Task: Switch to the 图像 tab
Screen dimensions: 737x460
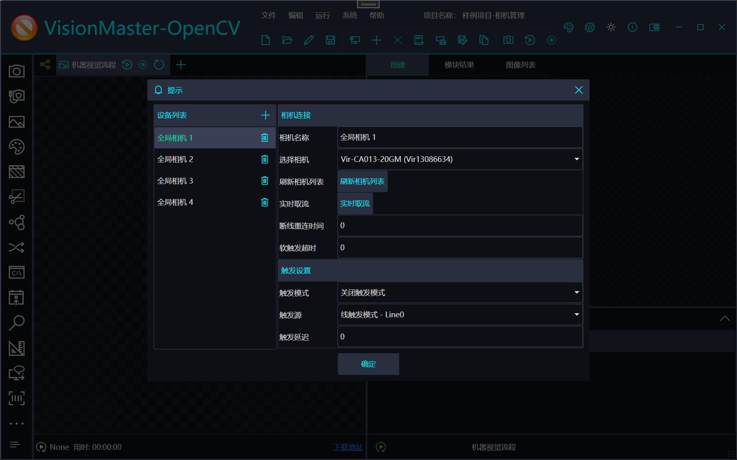Action: point(398,65)
